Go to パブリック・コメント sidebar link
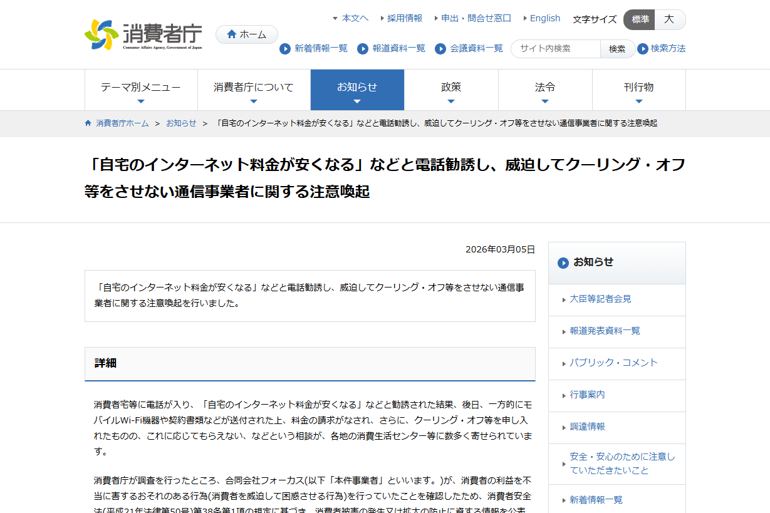 click(x=613, y=363)
